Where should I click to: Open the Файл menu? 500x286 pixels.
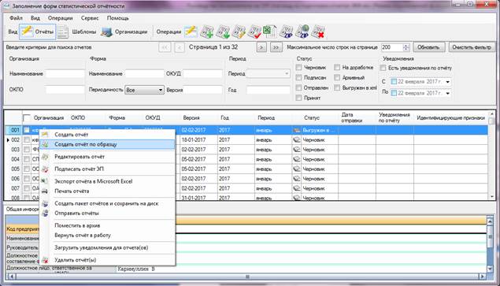16,18
